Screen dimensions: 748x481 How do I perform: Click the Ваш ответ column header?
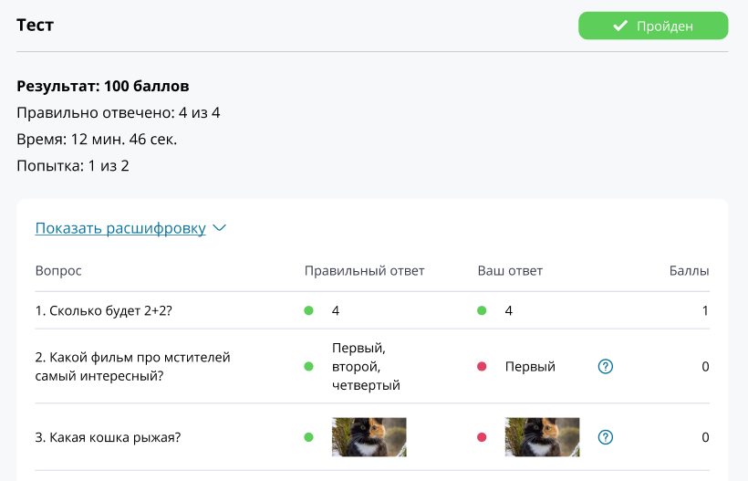click(510, 270)
